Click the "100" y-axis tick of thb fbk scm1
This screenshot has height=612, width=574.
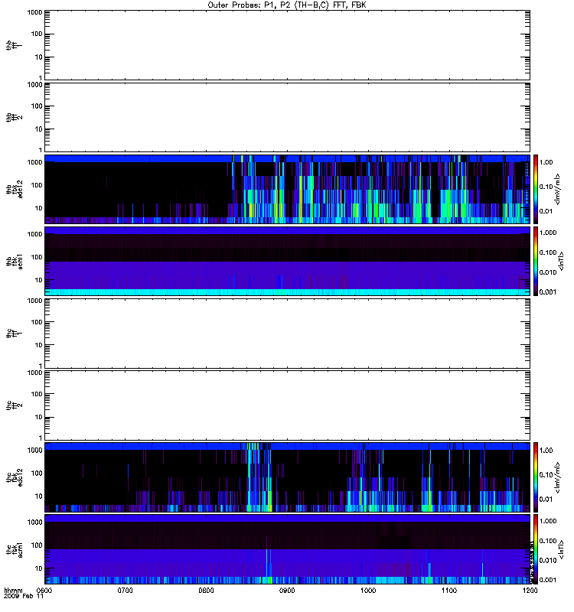[37, 257]
